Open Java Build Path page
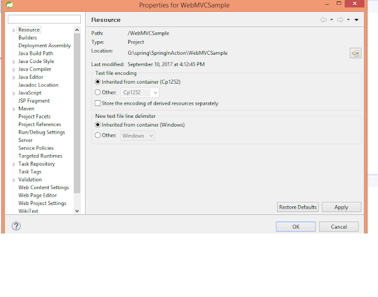 [35, 54]
